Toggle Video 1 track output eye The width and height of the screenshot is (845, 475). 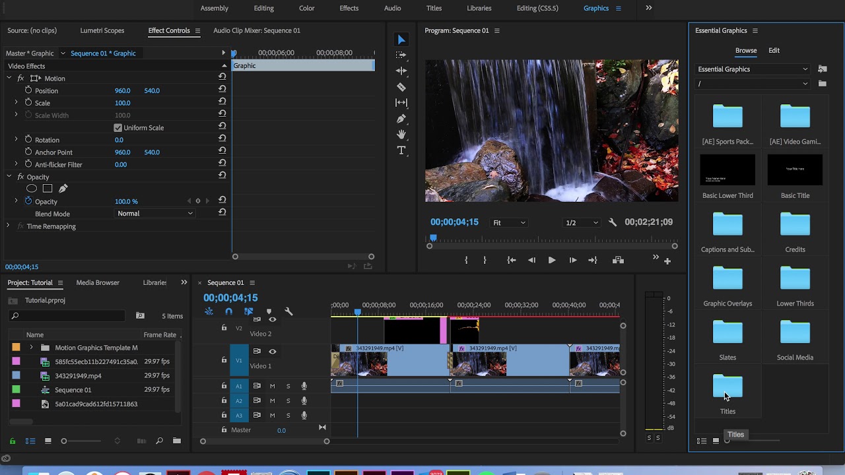tap(272, 352)
